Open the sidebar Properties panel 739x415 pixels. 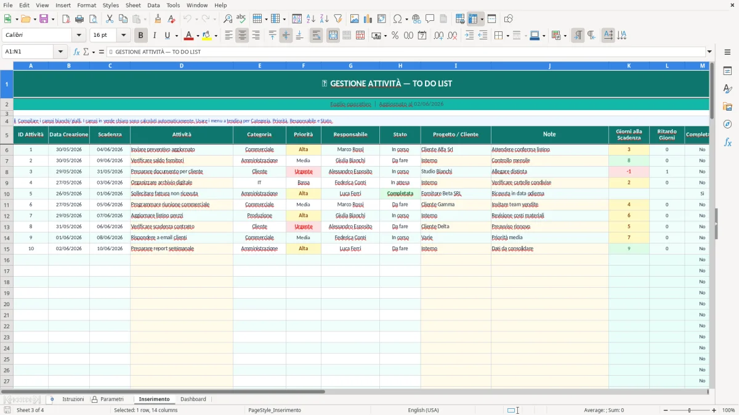tap(727, 71)
